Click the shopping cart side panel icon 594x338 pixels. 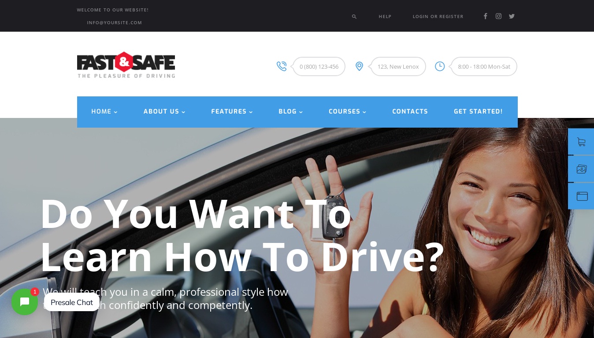(581, 142)
